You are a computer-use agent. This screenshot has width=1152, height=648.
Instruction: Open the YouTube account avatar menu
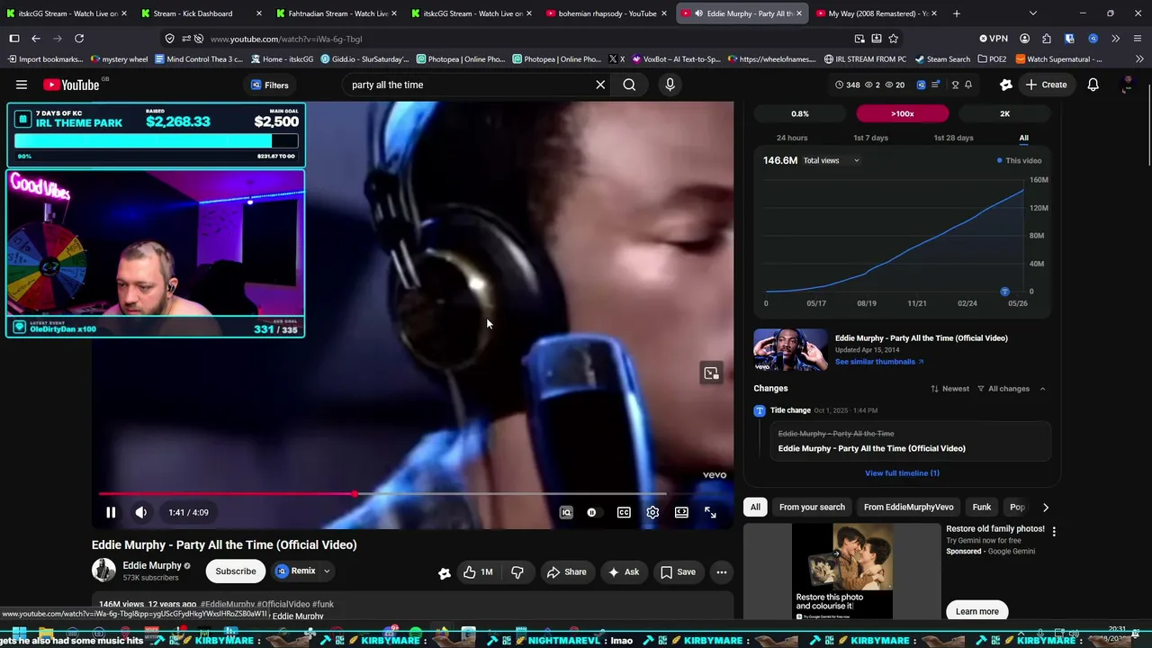[x=1127, y=85]
